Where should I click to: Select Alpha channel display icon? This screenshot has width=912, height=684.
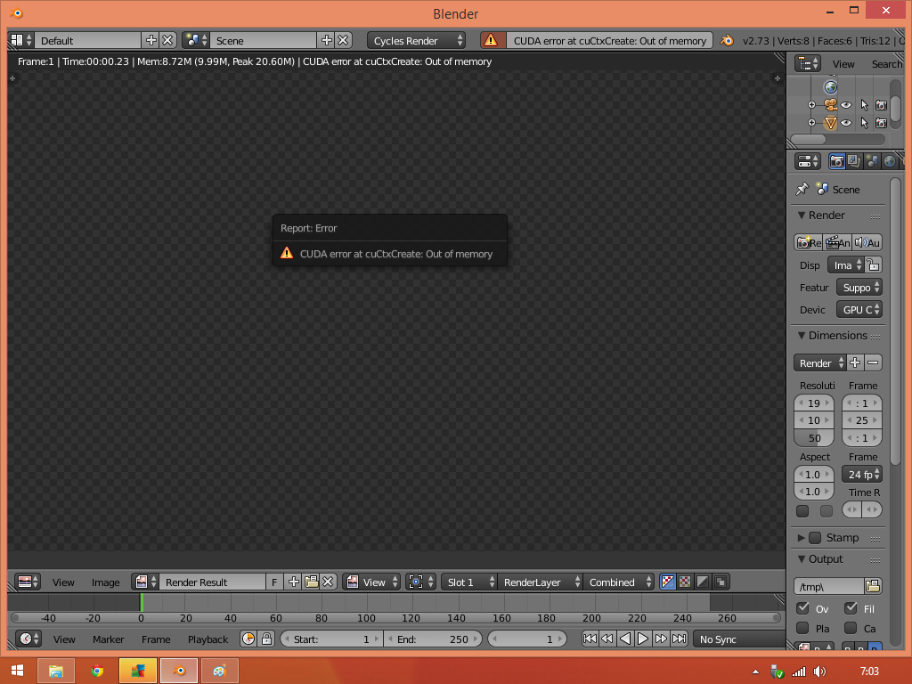coord(703,582)
